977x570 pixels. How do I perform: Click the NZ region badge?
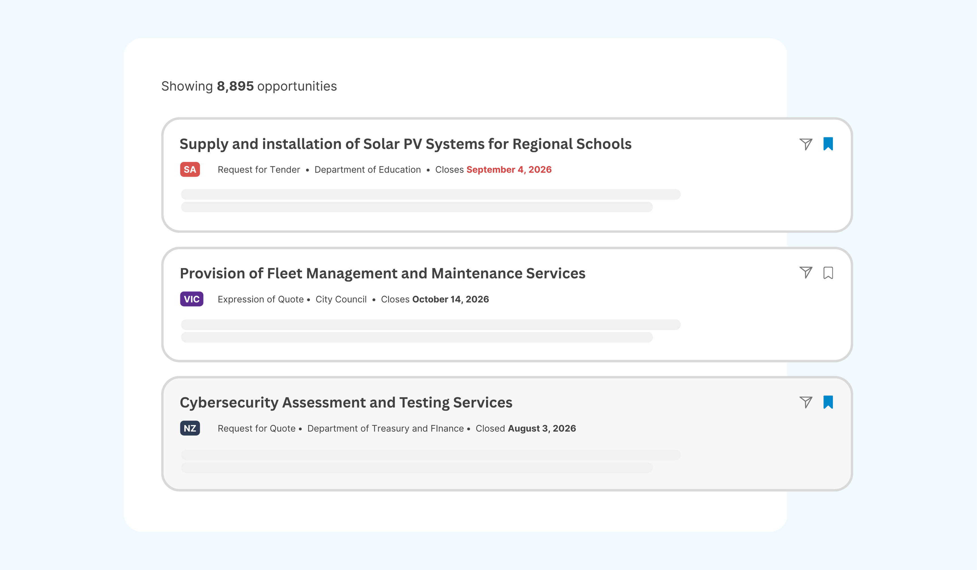point(190,428)
